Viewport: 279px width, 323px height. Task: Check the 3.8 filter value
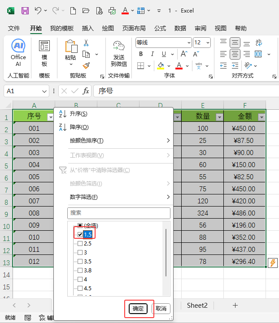click(80, 270)
